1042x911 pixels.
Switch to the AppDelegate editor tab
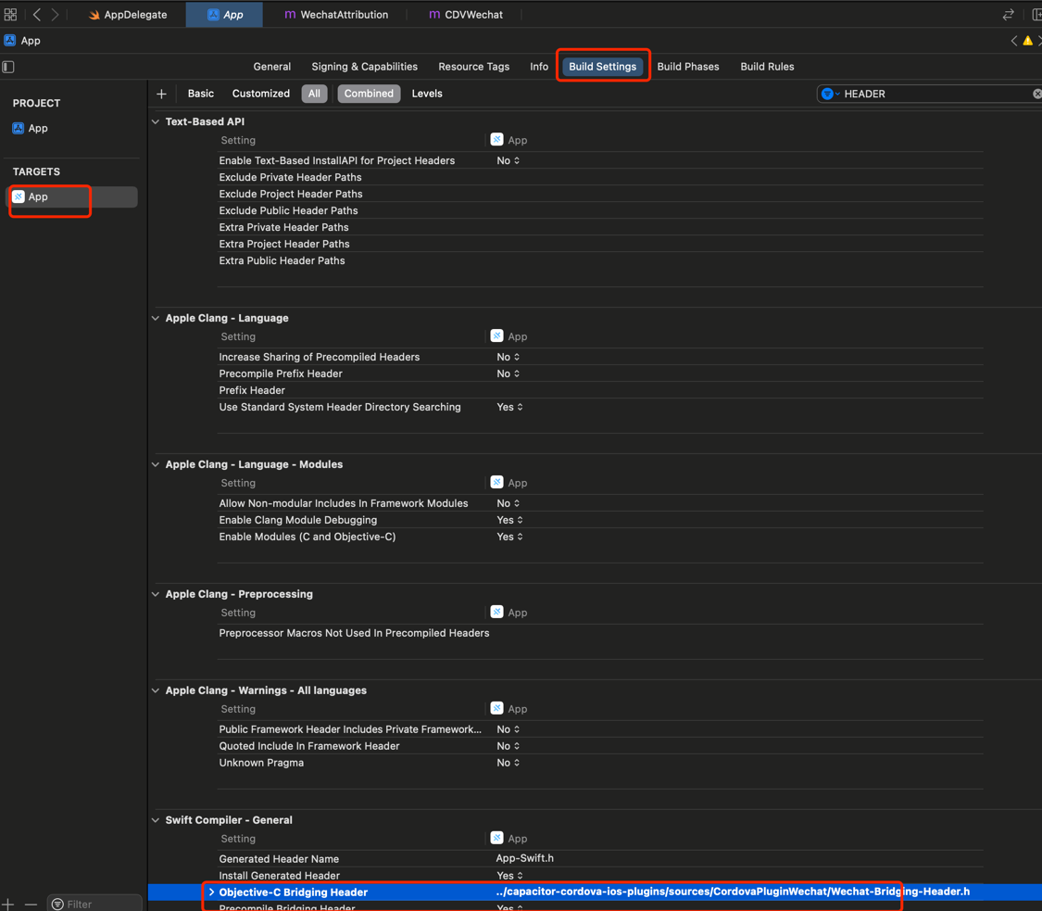(127, 15)
